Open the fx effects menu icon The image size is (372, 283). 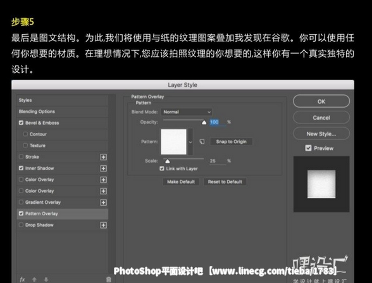click(22, 279)
